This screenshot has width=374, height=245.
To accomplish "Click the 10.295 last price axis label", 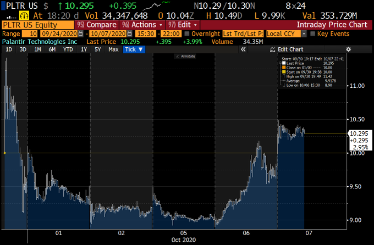I will pos(359,133).
